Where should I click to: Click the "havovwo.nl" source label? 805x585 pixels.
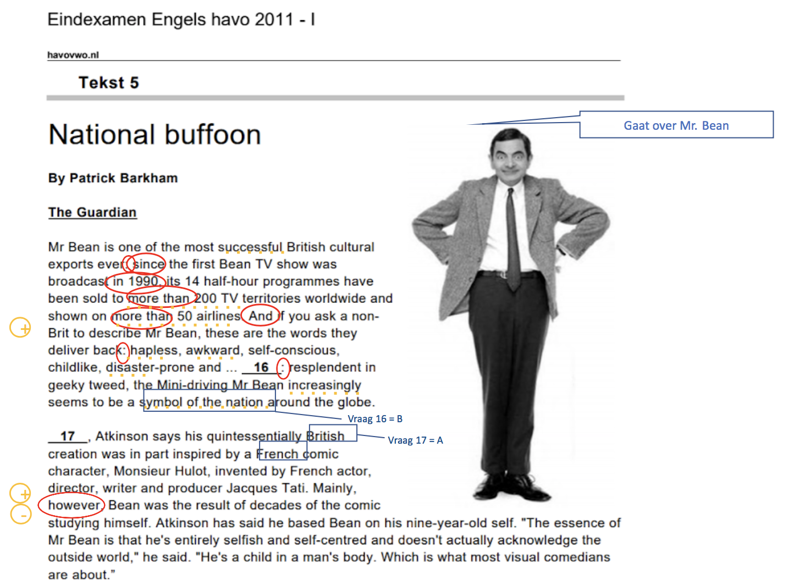(x=73, y=55)
